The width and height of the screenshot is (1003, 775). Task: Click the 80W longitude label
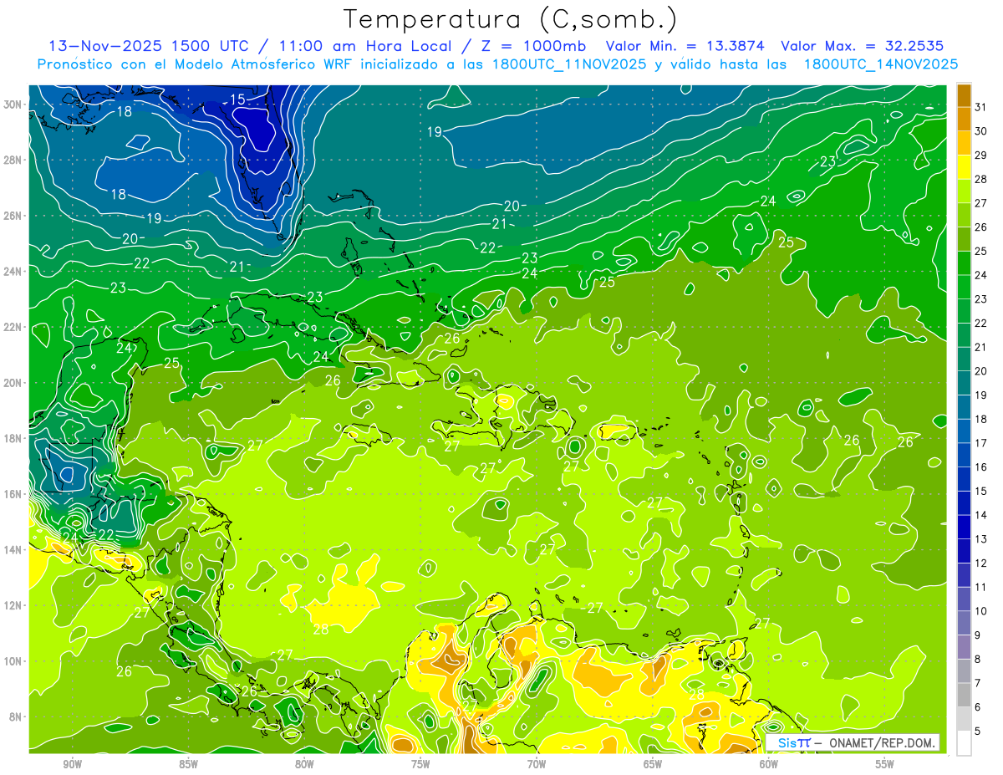pos(304,764)
